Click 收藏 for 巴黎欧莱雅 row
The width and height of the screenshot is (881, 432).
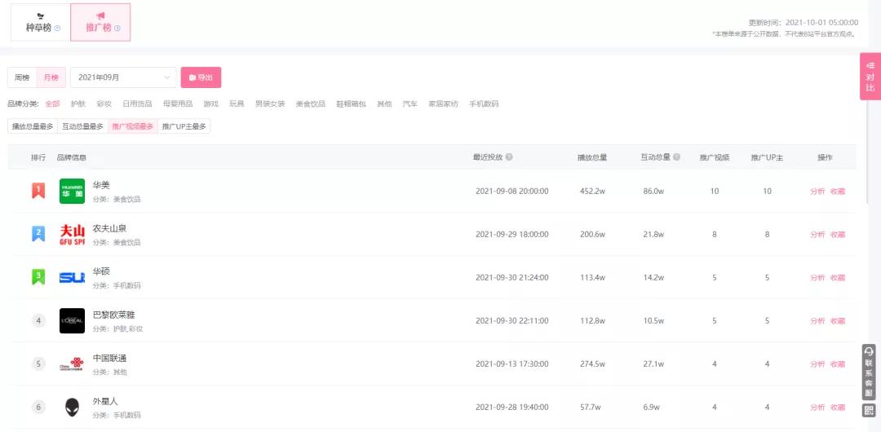(838, 321)
